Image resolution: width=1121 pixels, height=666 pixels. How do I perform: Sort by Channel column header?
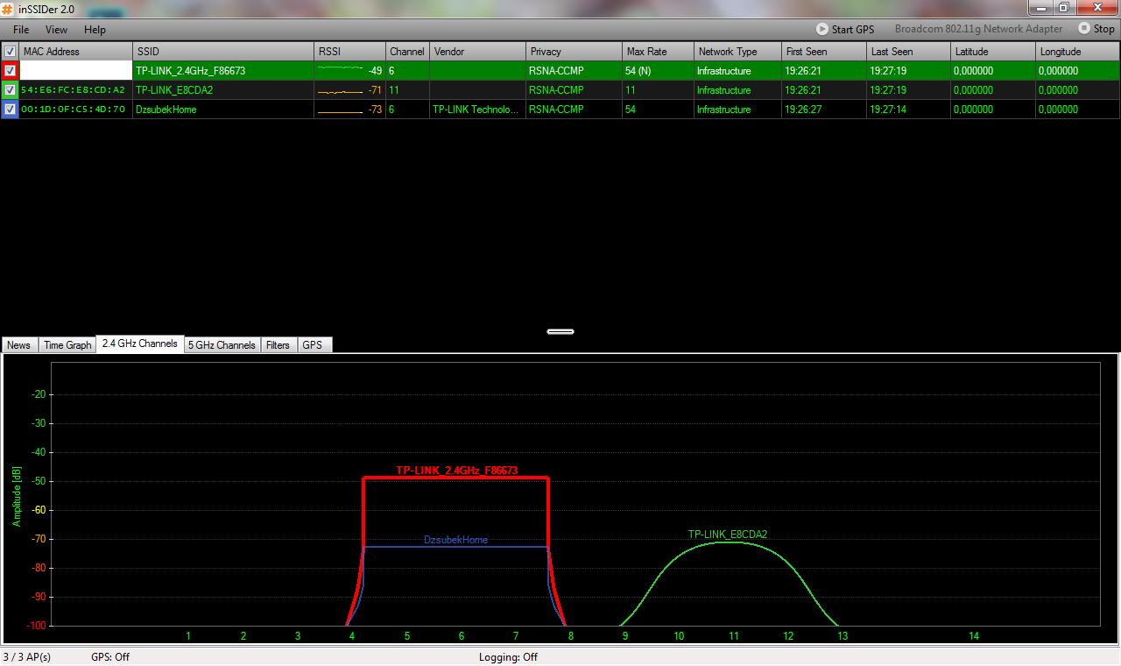[x=407, y=52]
